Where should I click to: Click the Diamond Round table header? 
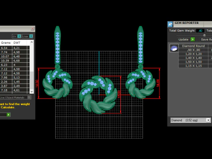(x=193, y=46)
